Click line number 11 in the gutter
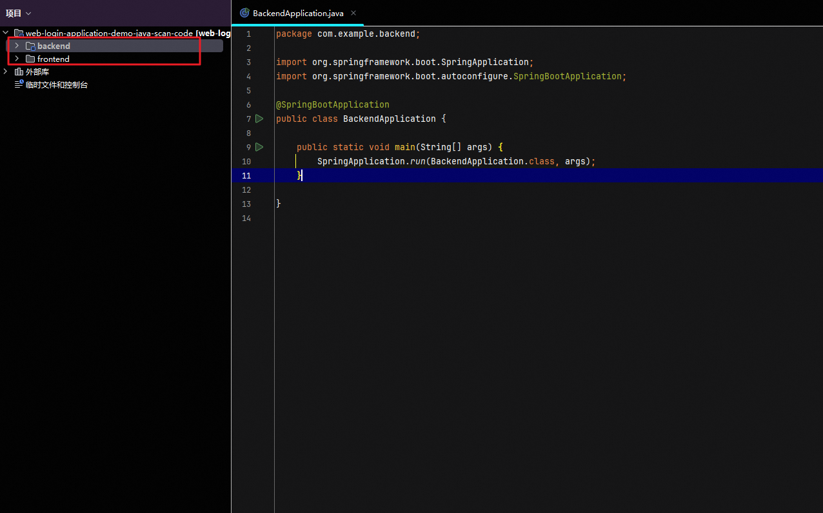823x513 pixels. pyautogui.click(x=246, y=175)
